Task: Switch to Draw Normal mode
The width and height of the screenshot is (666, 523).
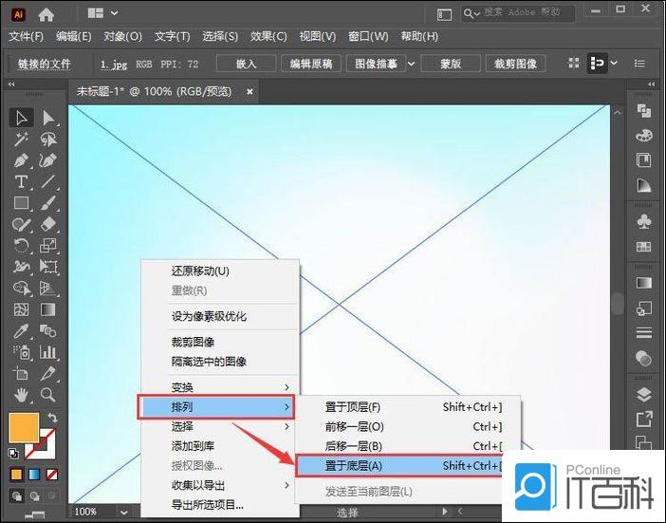Action: click(16, 495)
